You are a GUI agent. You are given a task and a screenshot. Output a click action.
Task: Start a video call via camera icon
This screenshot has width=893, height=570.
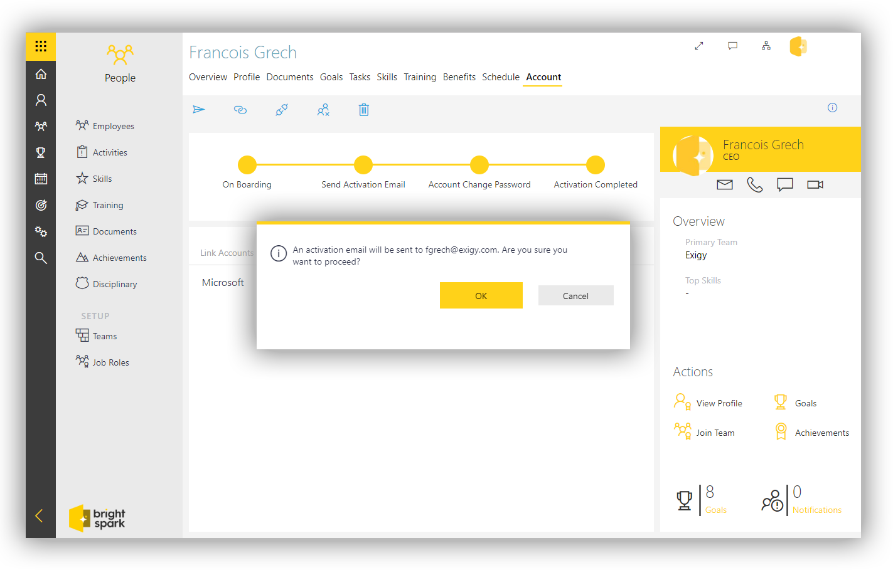point(815,184)
